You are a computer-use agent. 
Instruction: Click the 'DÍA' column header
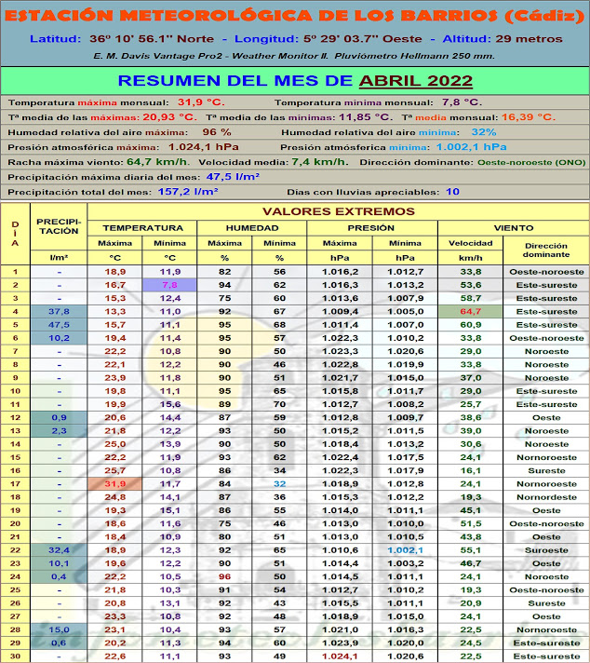click(15, 234)
